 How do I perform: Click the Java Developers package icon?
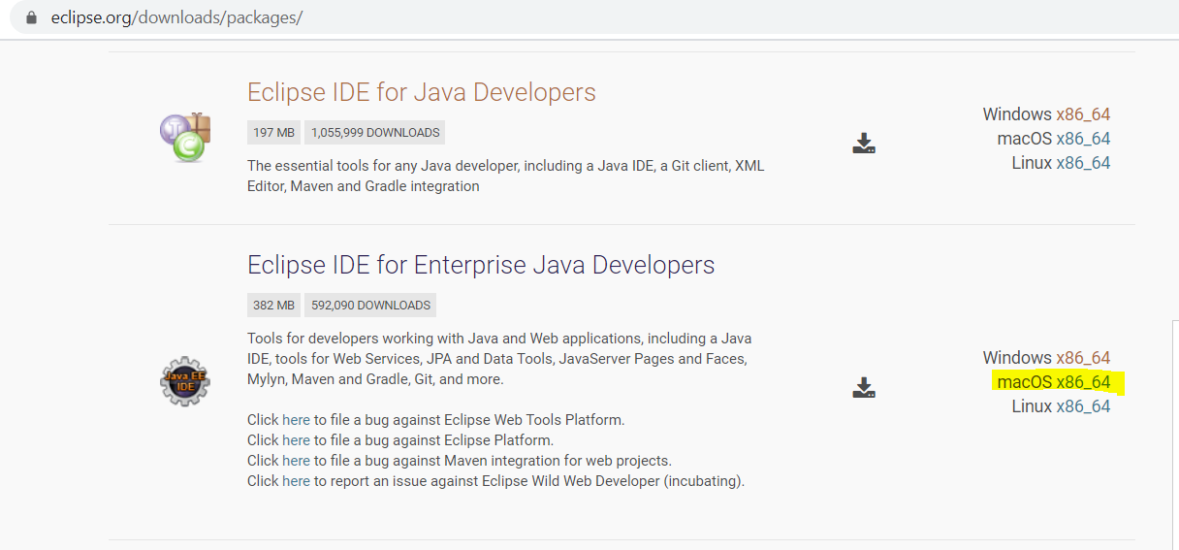click(x=185, y=137)
